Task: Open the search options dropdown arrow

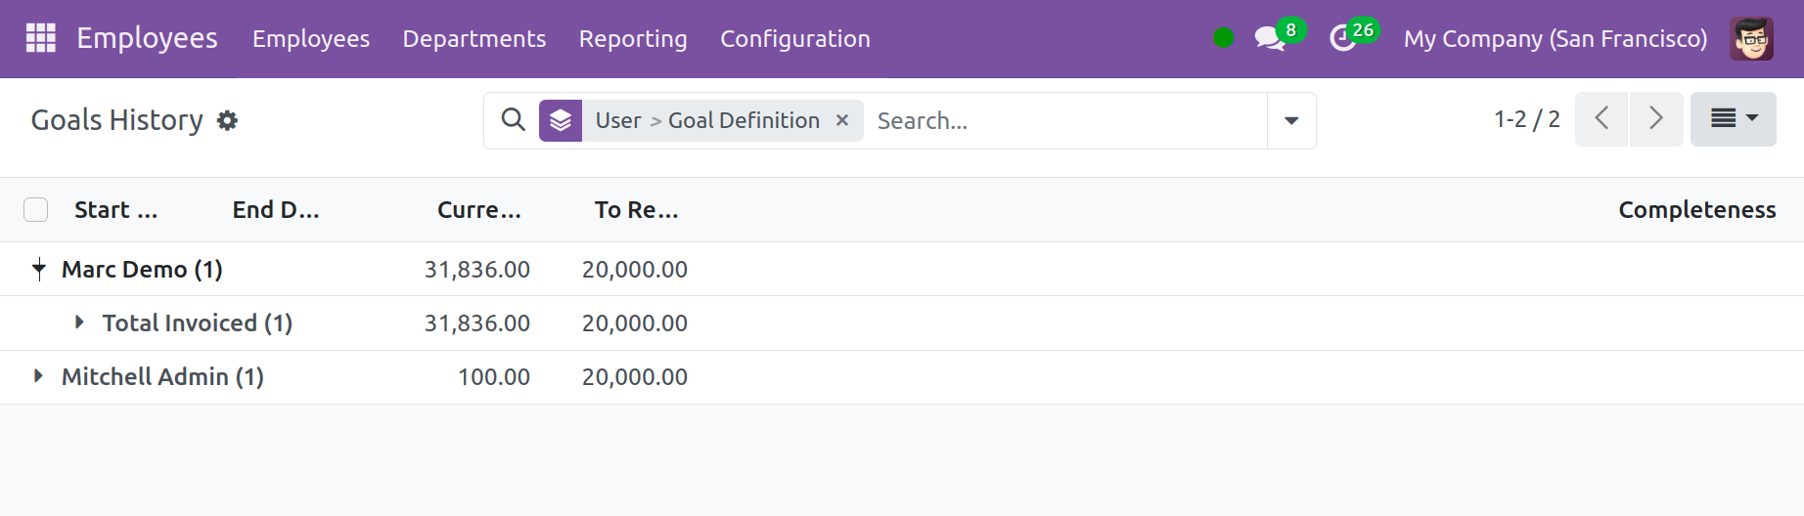Action: coord(1291,120)
